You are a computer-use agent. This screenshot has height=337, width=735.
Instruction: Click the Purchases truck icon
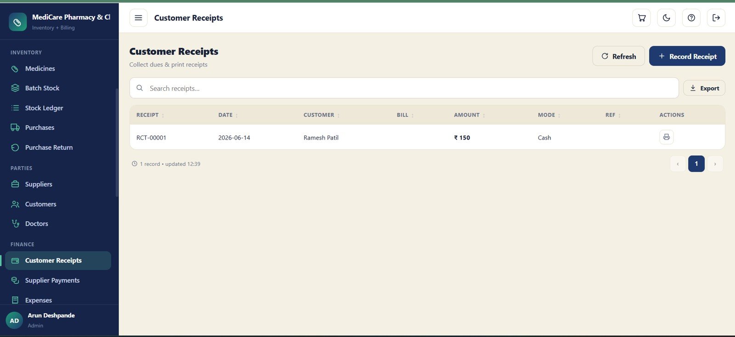pos(15,128)
